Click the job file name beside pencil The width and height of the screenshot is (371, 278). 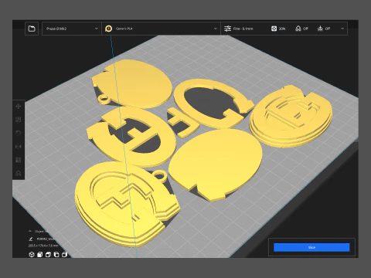click(x=45, y=239)
